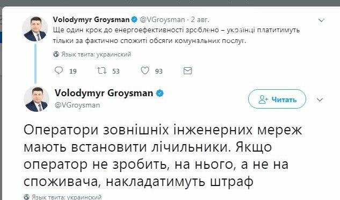
Task: Click the avatar photo of the first tweet
Action: (x=35, y=28)
